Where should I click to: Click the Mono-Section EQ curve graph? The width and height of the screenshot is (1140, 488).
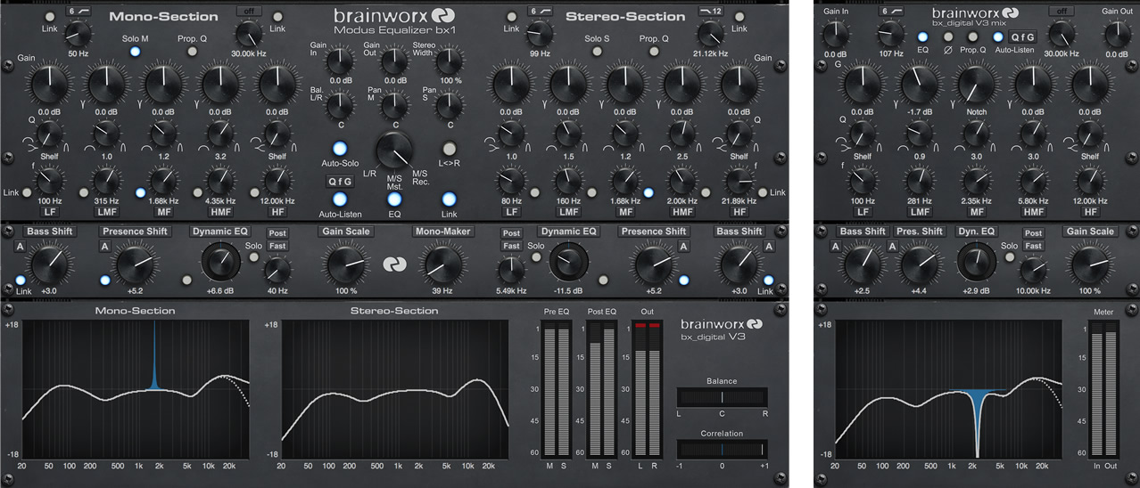tap(134, 390)
